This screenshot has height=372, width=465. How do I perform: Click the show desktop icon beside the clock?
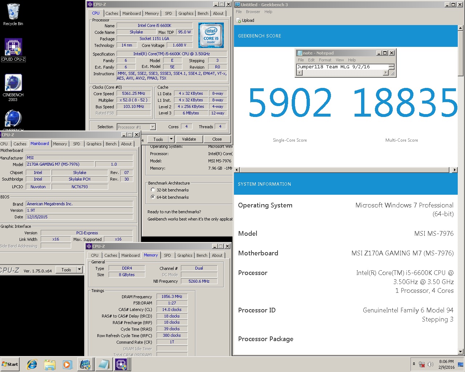click(x=461, y=364)
